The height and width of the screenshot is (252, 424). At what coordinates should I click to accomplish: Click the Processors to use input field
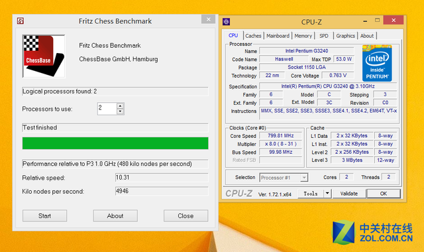tap(107, 109)
